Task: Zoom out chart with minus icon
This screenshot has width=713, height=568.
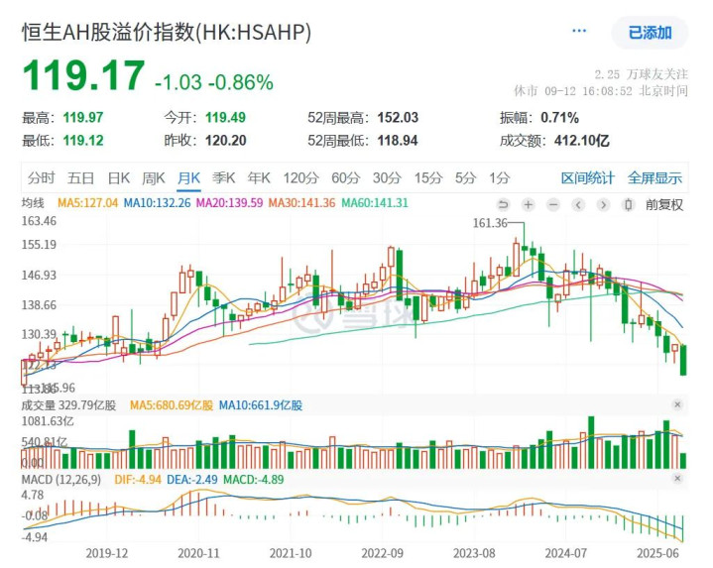Action: coord(553,205)
